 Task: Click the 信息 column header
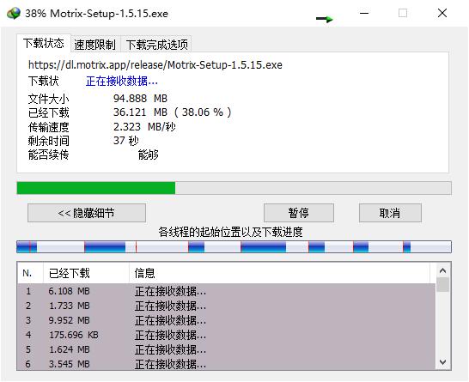click(280, 273)
